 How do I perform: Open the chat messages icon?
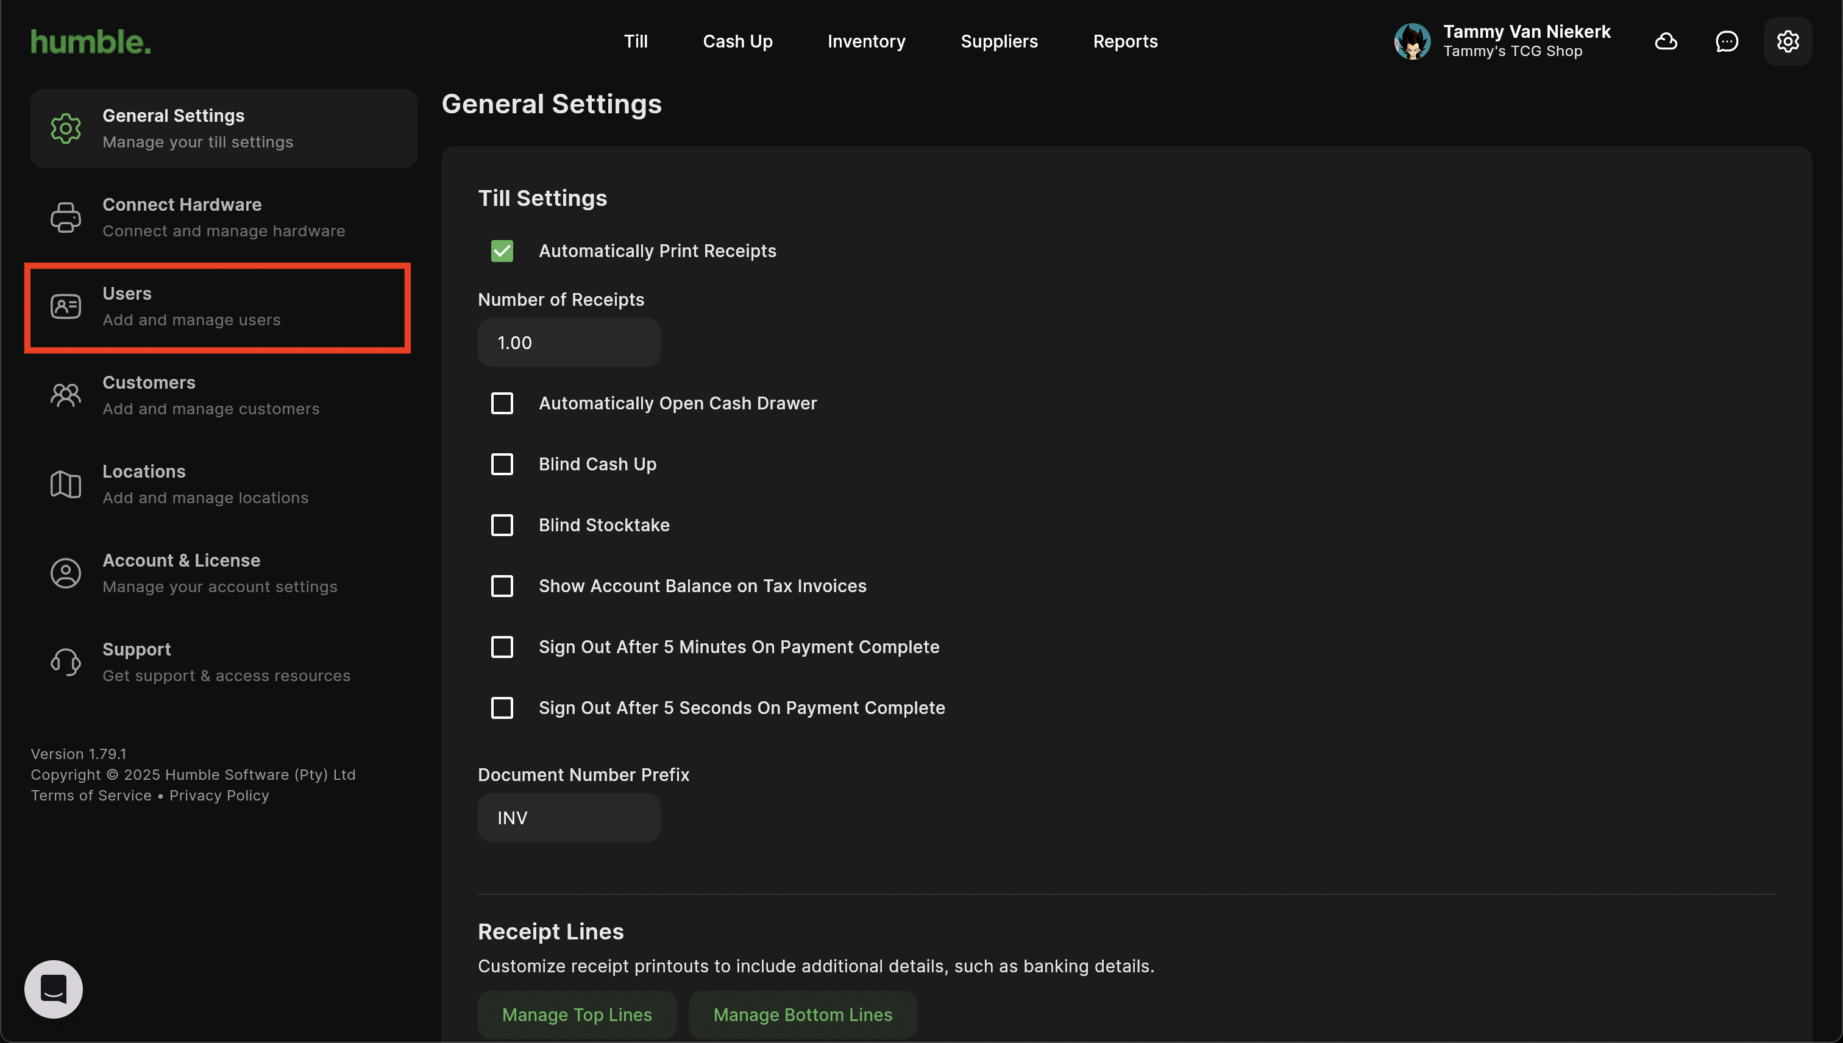tap(1727, 41)
